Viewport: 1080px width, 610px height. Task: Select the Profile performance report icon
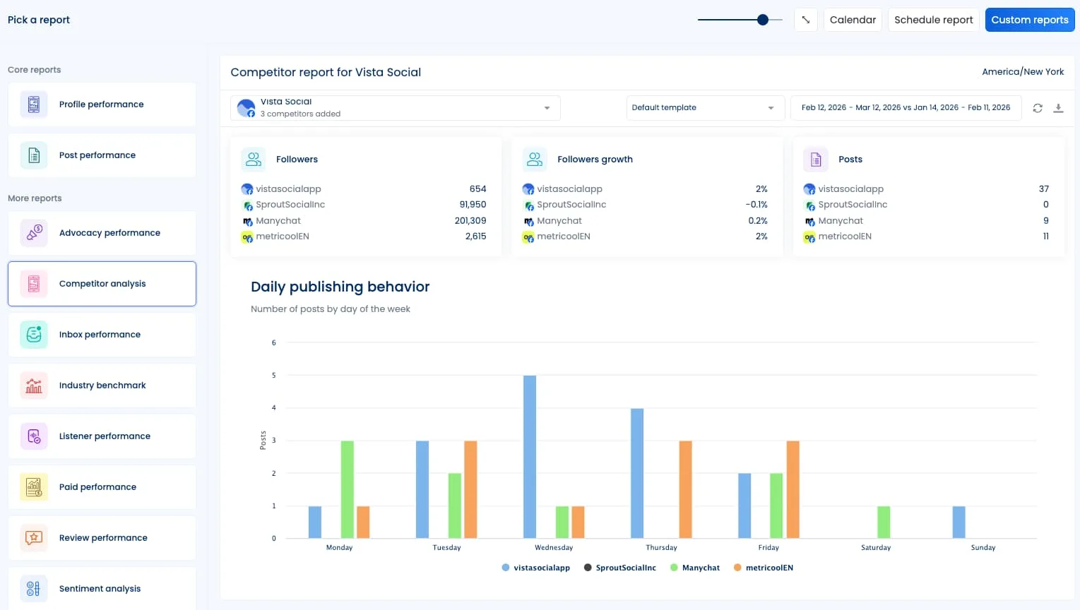(33, 104)
